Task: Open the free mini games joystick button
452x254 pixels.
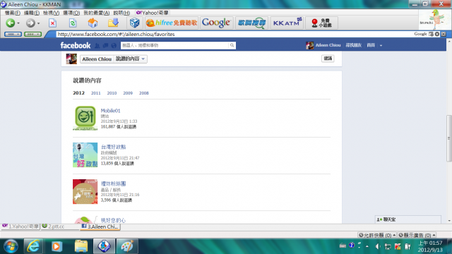Action: tap(322, 23)
